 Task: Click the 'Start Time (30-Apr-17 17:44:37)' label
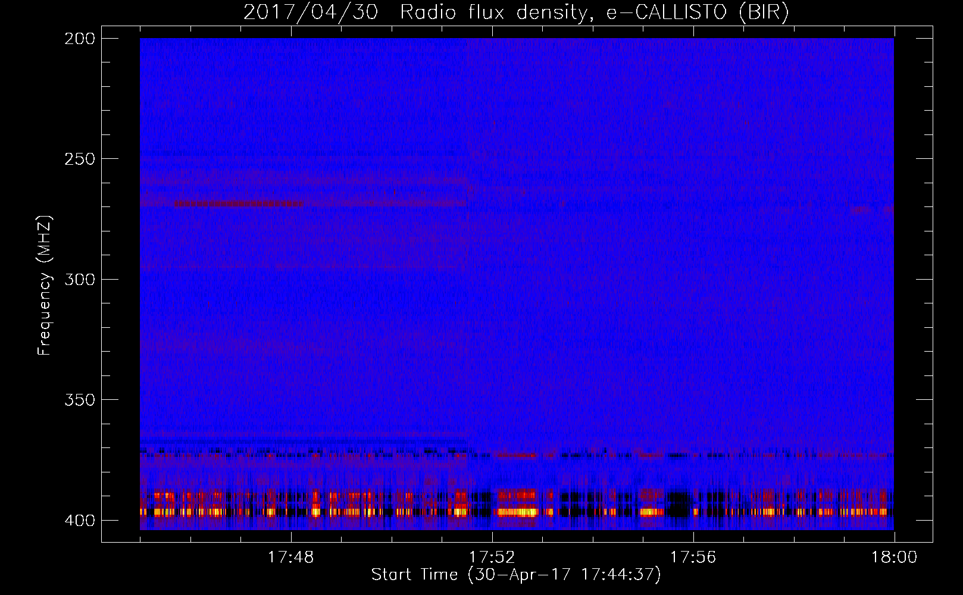click(516, 575)
